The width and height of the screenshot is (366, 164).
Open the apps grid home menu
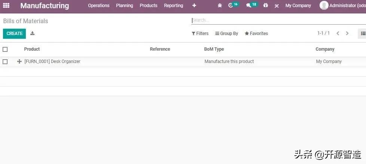[x=6, y=6]
